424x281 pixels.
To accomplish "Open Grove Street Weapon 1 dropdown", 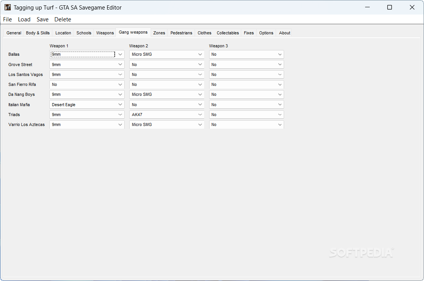I will [x=87, y=65].
